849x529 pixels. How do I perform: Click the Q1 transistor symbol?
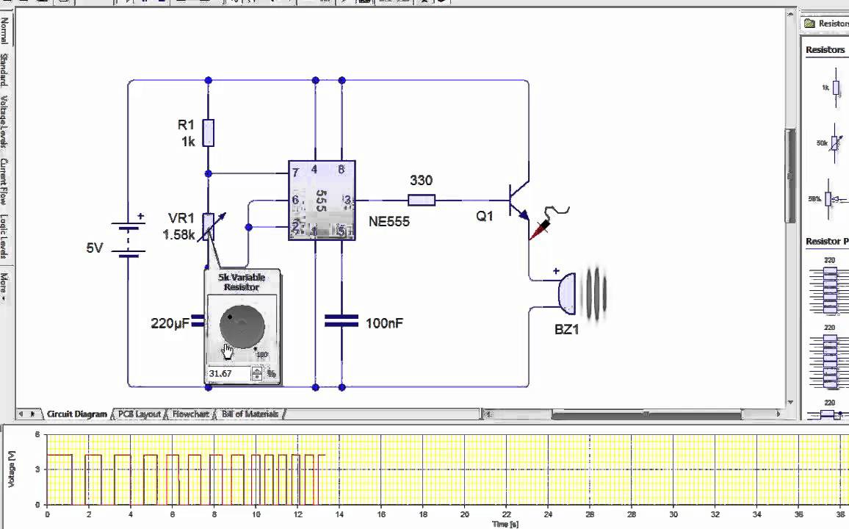(x=519, y=201)
